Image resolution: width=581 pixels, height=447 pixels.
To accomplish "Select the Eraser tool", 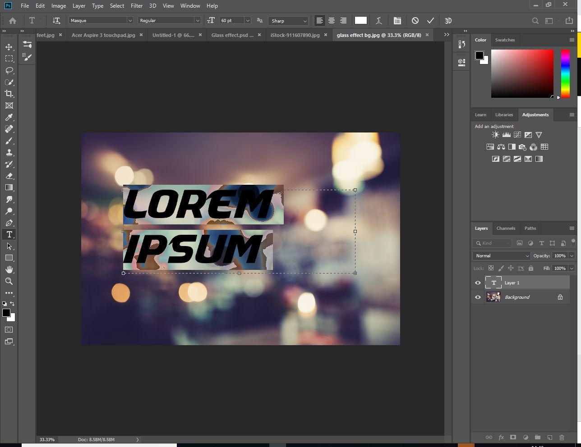I will coord(9,176).
